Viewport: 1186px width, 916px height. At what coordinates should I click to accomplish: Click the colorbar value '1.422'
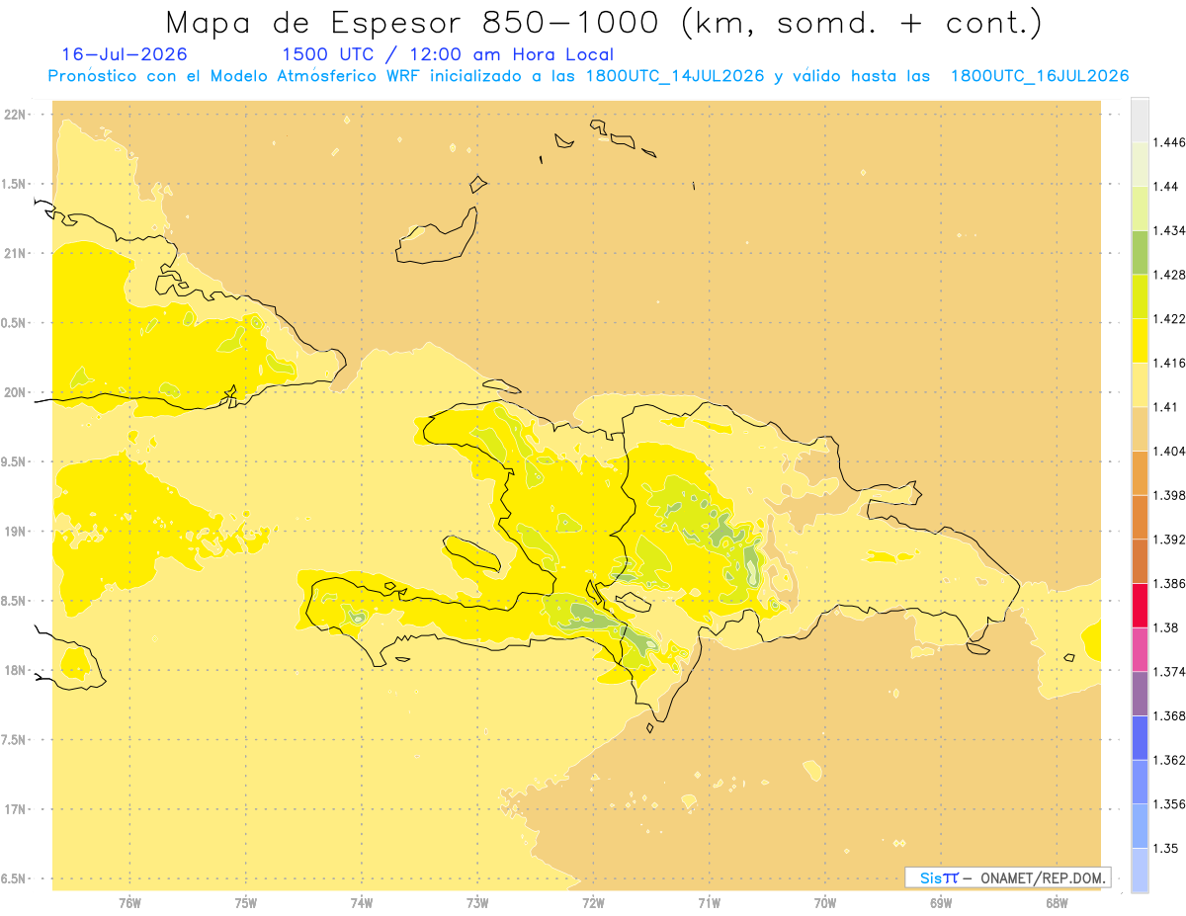click(x=1168, y=319)
